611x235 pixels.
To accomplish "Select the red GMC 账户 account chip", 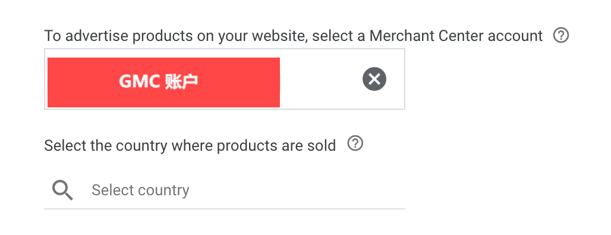I will (163, 82).
